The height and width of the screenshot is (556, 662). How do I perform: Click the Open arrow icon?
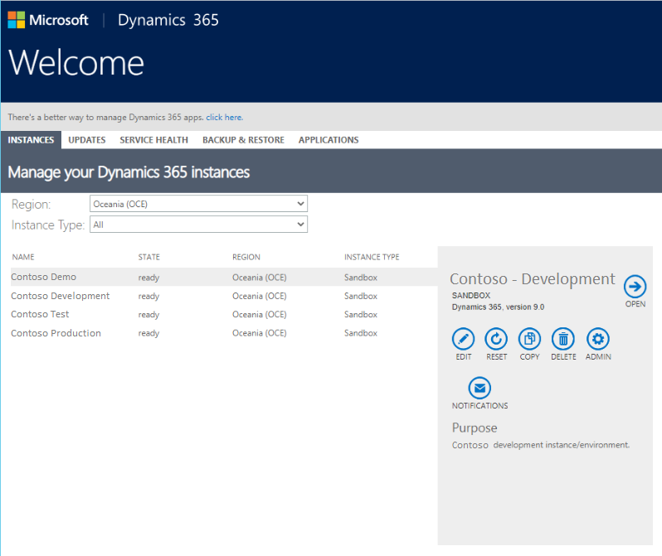coord(635,287)
